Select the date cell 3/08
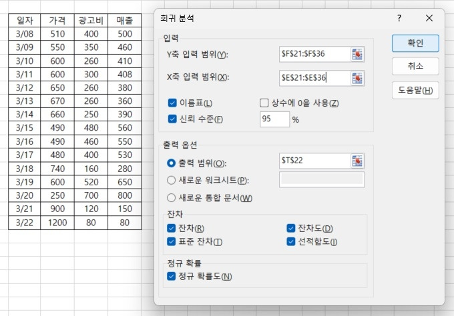454x316 pixels. click(x=25, y=34)
